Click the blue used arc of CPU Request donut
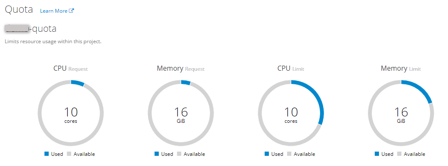448x166 pixels. (78, 83)
